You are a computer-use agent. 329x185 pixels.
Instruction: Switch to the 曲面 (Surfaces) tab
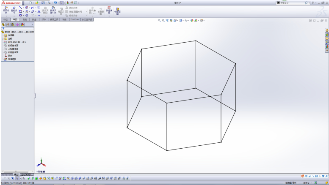pyautogui.click(x=25, y=19)
